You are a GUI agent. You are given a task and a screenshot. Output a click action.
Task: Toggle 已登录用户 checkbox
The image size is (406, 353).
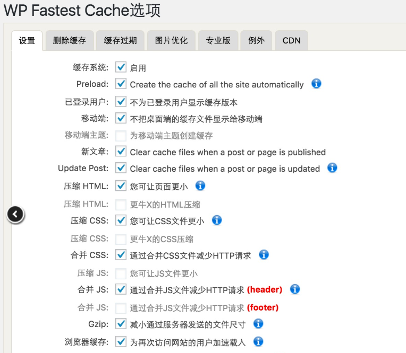121,101
